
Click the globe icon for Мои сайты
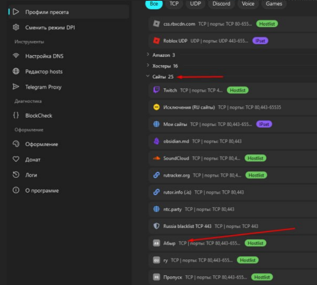156,124
